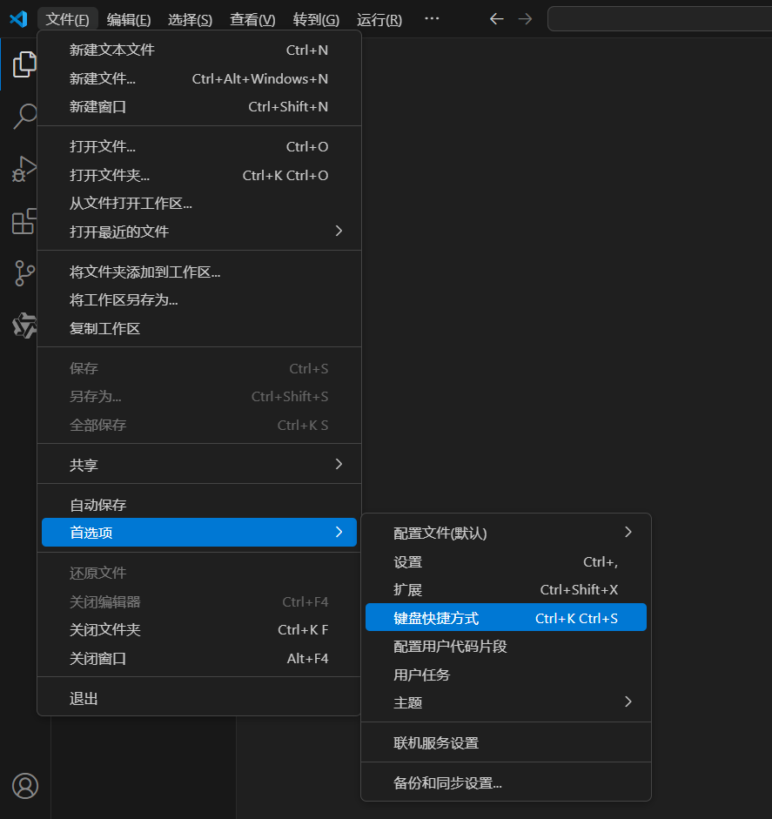Choose 新建文本文件 from File menu
Screen dimensions: 772x819
coord(111,50)
